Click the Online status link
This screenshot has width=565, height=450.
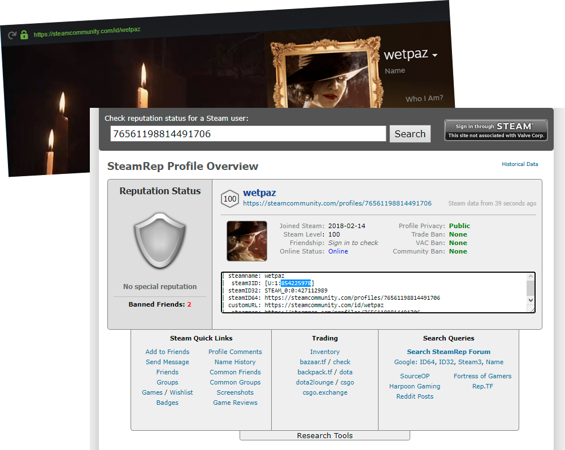point(338,251)
